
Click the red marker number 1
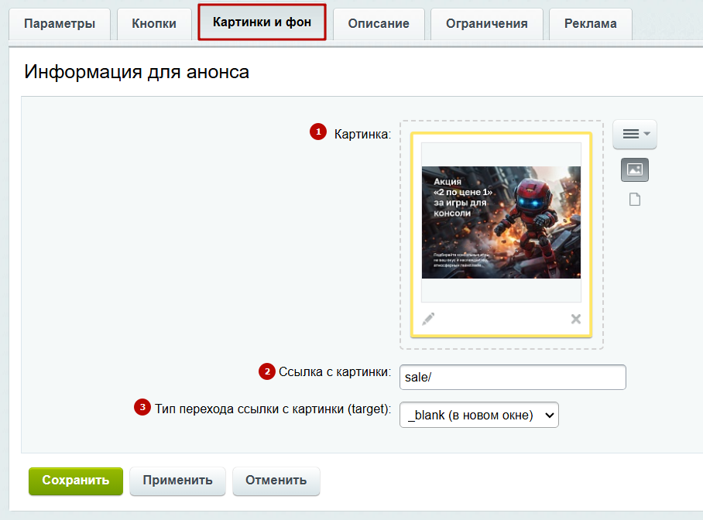coord(318,132)
